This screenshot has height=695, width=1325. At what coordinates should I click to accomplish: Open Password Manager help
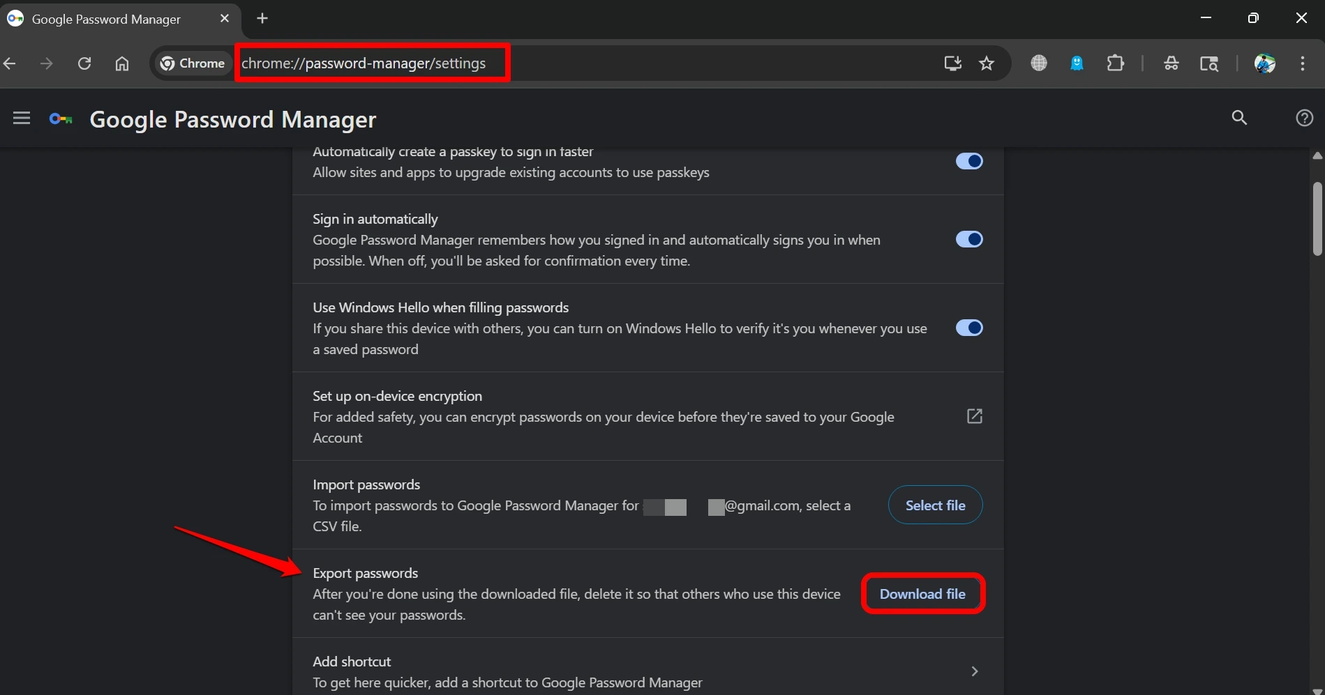coord(1303,119)
